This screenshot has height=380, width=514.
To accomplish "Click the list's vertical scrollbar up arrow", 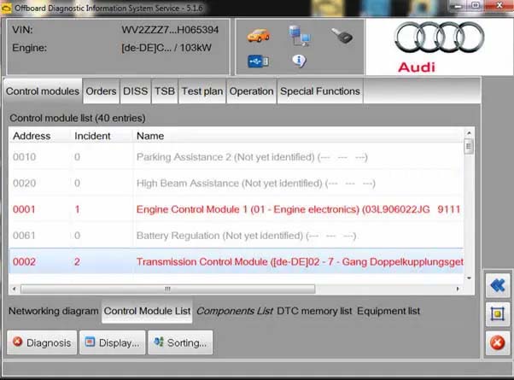I will (x=469, y=133).
